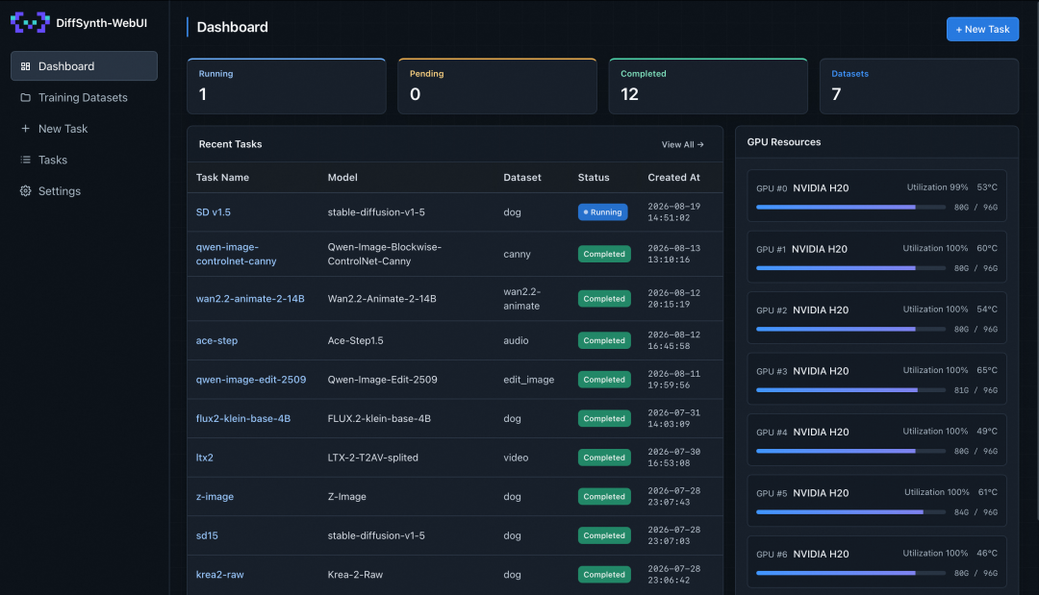The width and height of the screenshot is (1039, 595).
Task: Click the Completed badge for ace-step
Action: point(603,340)
